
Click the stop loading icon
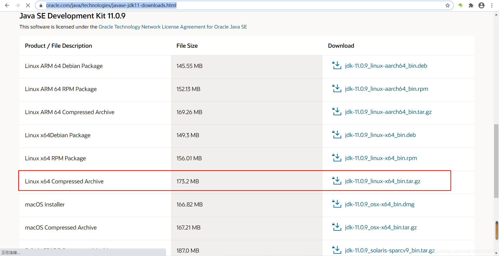pos(28,5)
